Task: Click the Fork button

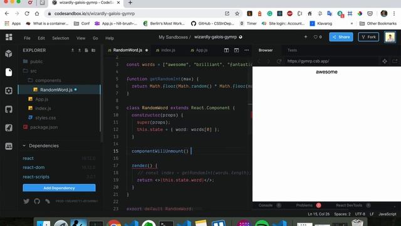Action: (368, 37)
